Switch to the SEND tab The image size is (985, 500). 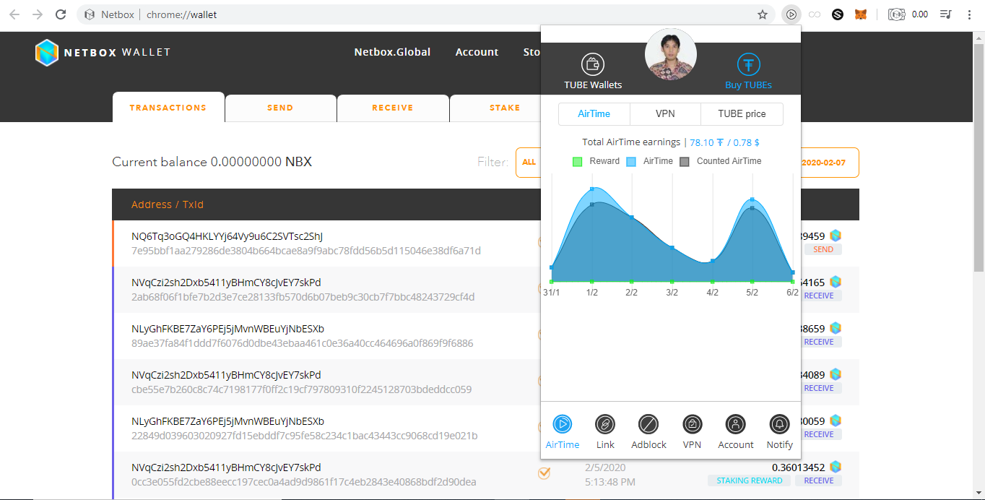[x=280, y=108]
